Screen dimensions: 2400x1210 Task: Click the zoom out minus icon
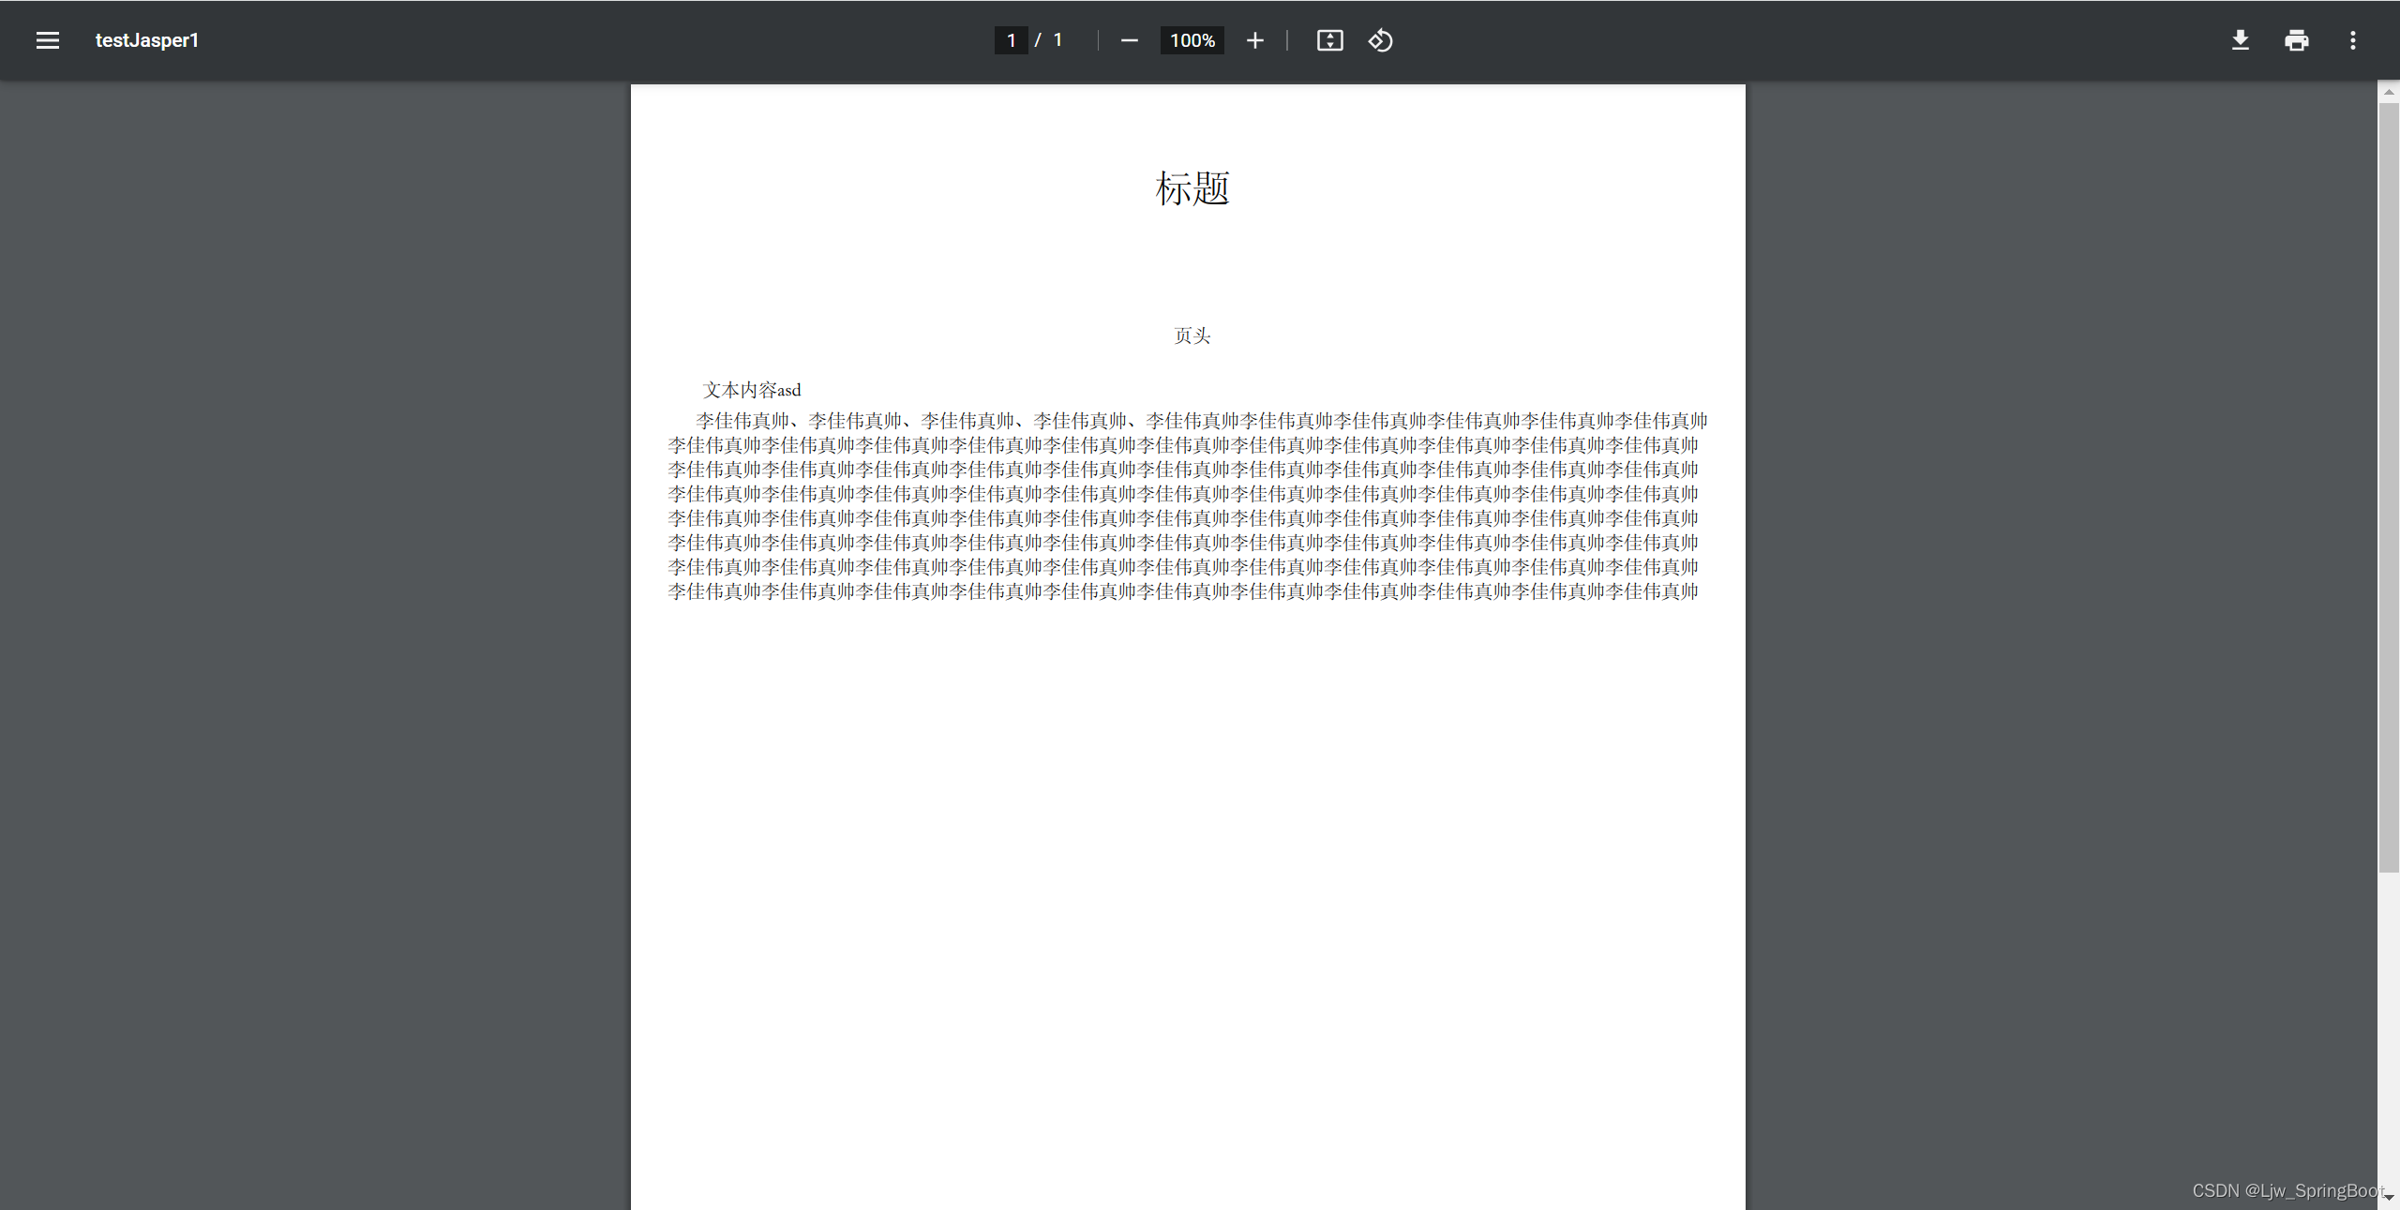pos(1129,40)
